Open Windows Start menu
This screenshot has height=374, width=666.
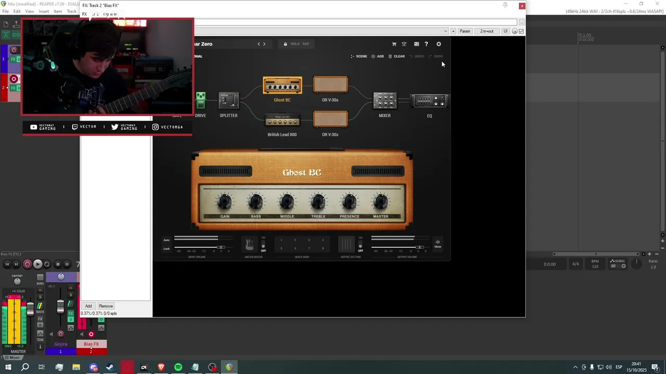8,367
